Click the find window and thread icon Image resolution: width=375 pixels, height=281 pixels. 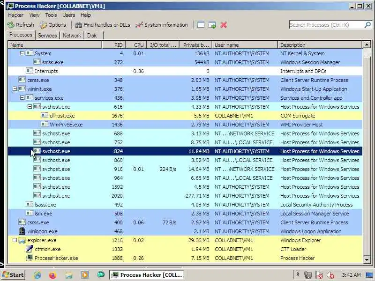(212, 25)
